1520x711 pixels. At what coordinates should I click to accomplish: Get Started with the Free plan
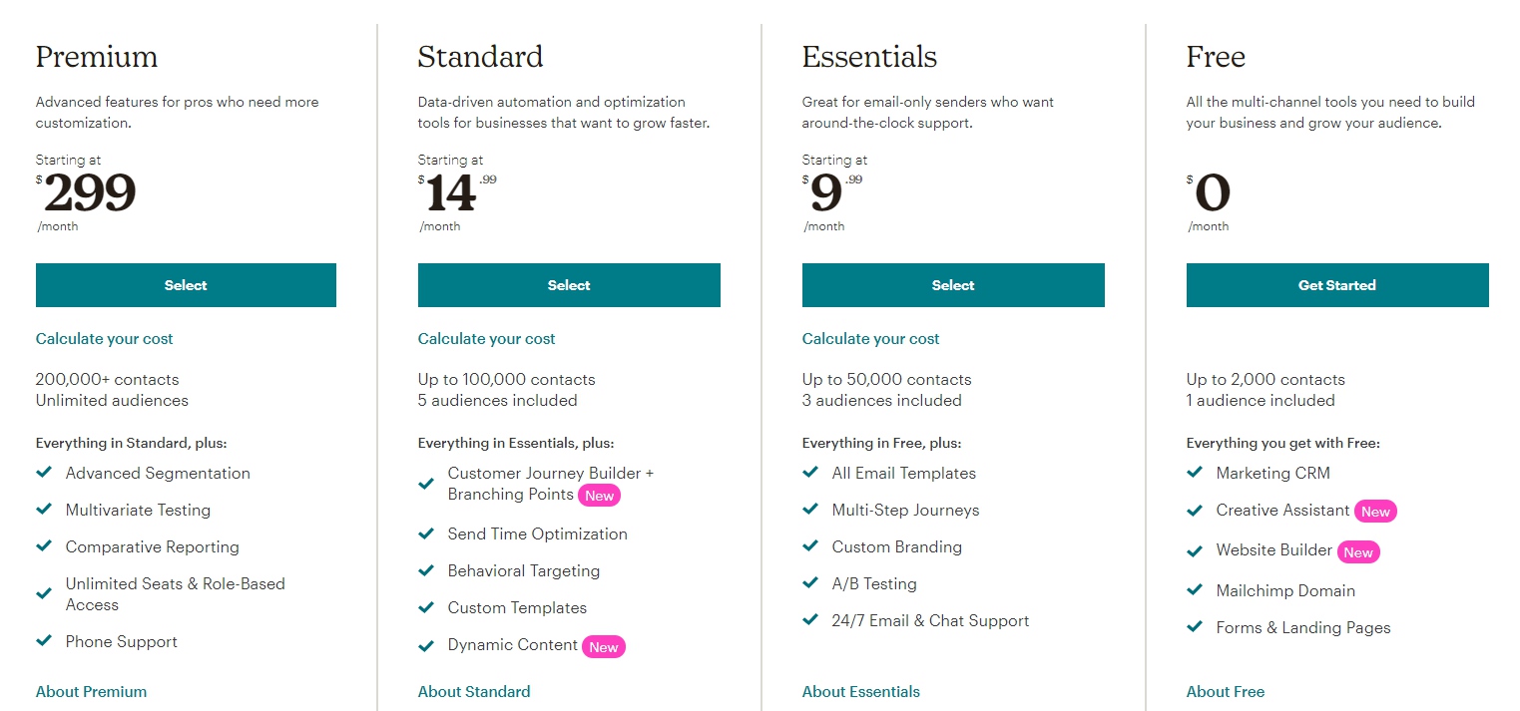click(x=1337, y=285)
